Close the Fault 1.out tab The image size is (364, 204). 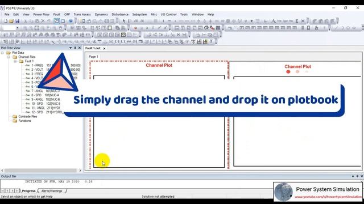[x=104, y=49]
